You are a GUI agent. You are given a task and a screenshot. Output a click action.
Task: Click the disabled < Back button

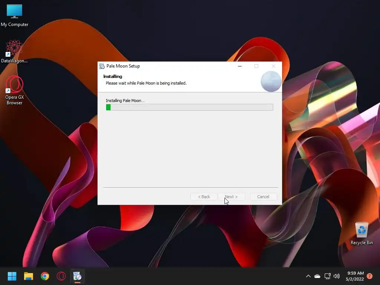[x=204, y=197]
